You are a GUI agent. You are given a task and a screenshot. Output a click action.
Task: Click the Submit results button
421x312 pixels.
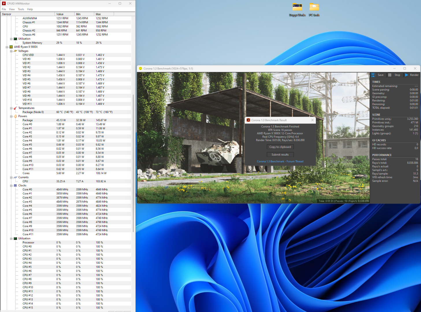[280, 155]
